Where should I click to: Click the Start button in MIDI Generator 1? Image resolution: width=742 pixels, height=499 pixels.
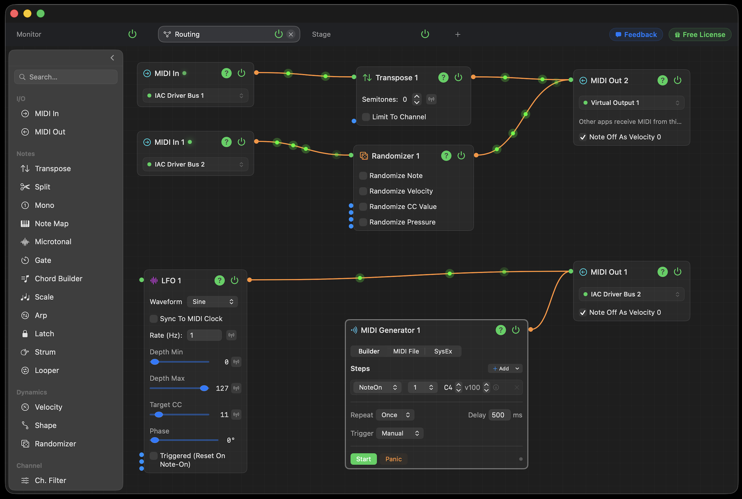click(363, 459)
